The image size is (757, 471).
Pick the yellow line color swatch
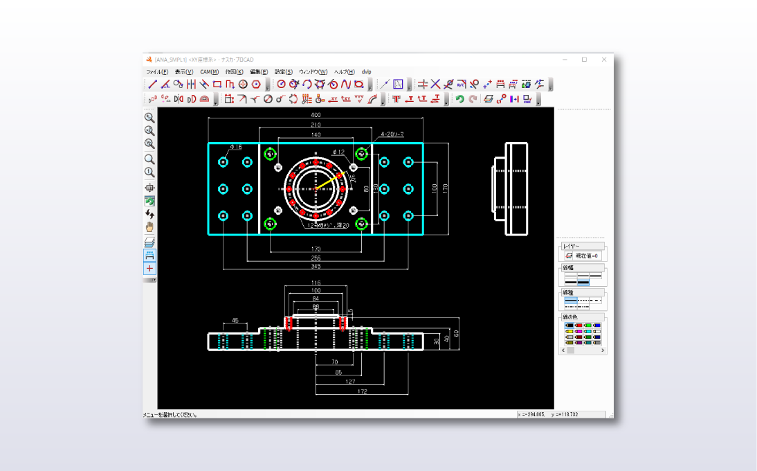tap(569, 331)
